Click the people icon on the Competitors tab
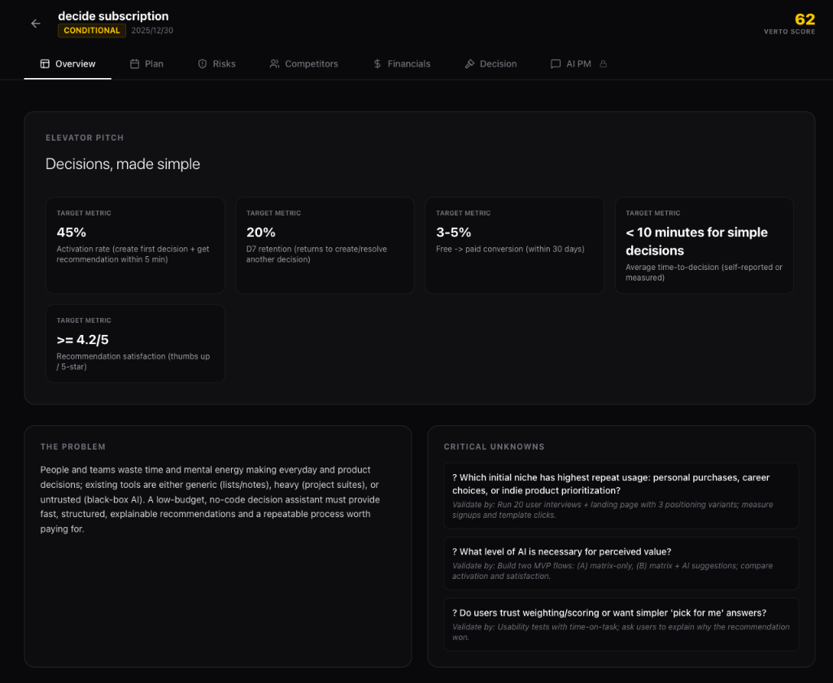The height and width of the screenshot is (683, 833). click(x=274, y=63)
